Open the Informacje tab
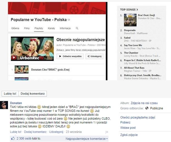The height and width of the screenshot is (142, 171). [x=65, y=28]
